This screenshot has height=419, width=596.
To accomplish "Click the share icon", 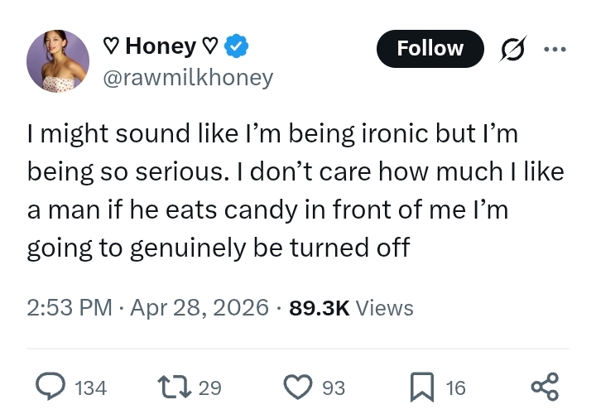I will point(544,387).
